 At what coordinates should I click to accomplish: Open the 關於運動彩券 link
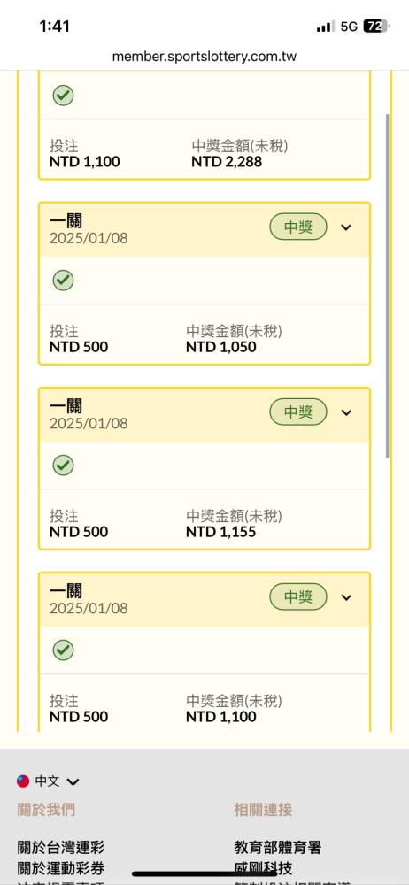point(61,868)
